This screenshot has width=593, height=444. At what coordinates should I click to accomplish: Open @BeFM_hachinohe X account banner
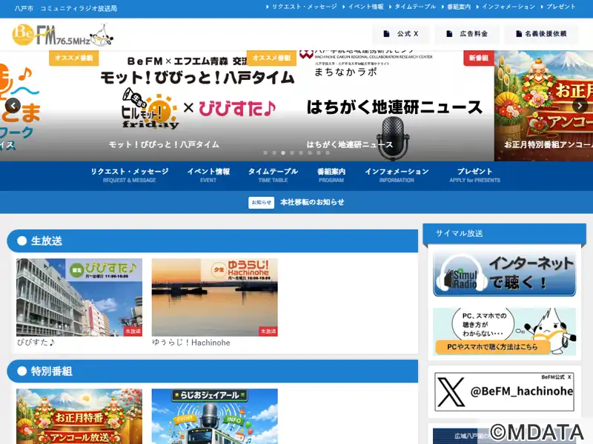pos(504,391)
